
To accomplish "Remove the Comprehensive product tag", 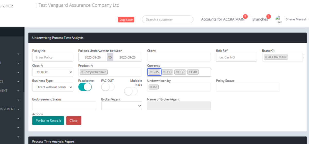I will pos(82,72).
